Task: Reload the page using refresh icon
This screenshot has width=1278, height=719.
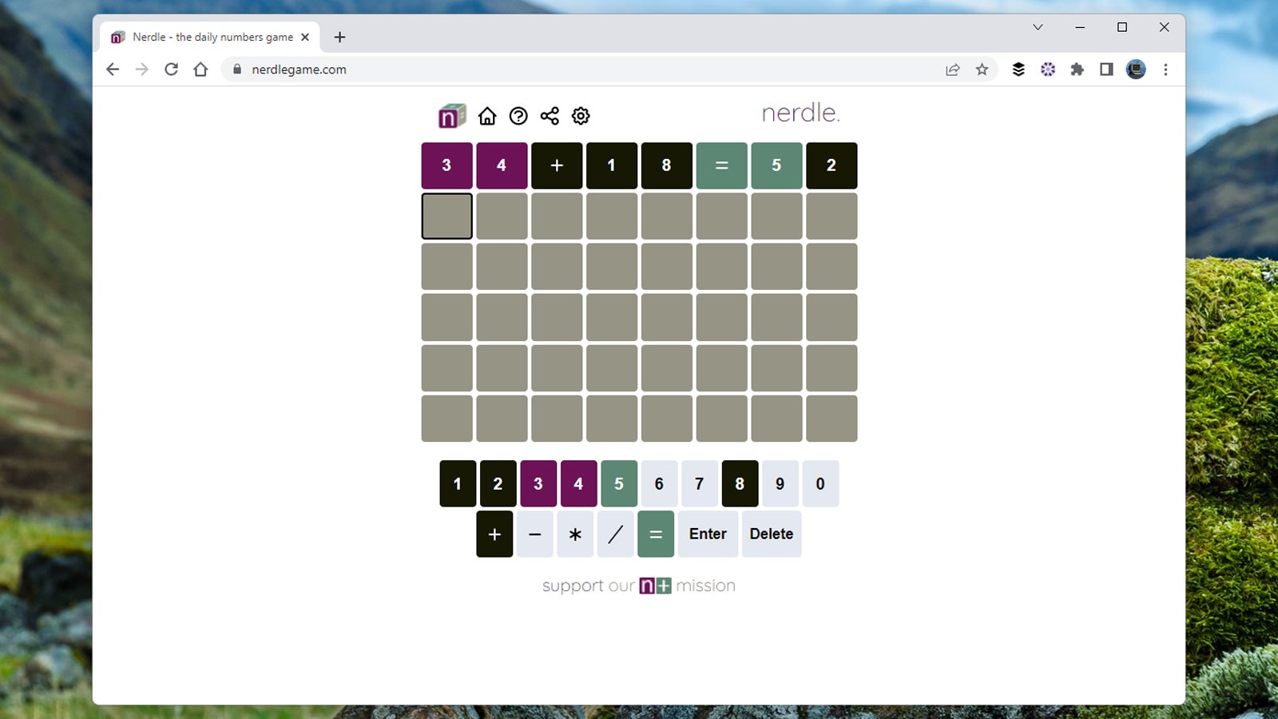Action: (x=171, y=70)
